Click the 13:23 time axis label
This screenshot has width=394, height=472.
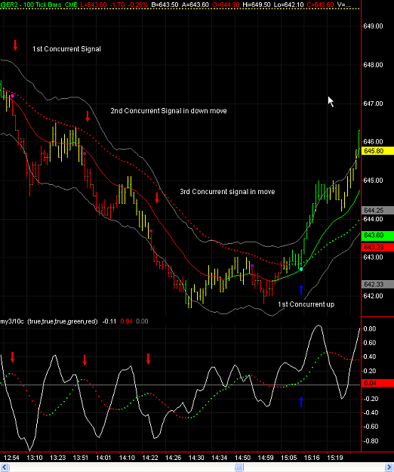58,458
